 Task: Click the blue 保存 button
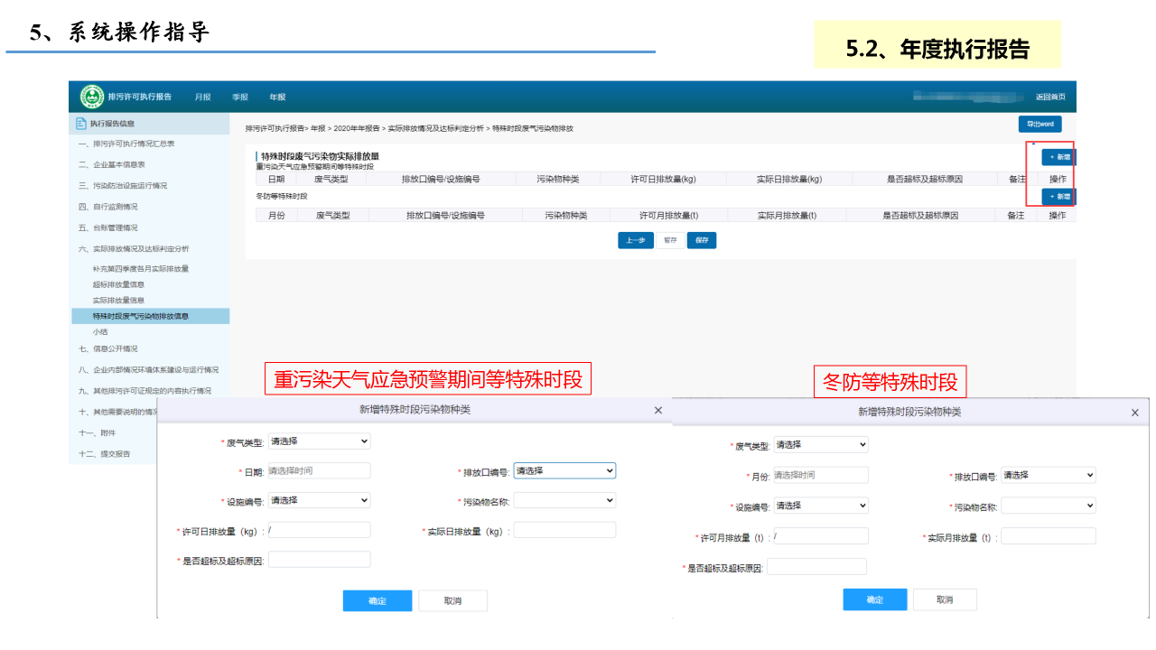click(x=701, y=240)
